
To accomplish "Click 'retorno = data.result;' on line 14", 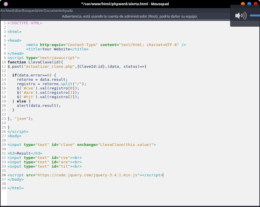I will click(42, 80).
